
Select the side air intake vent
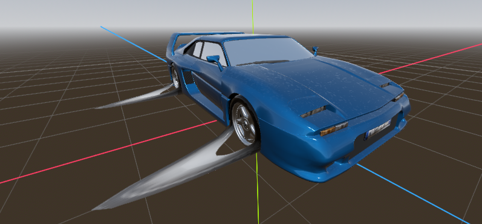[x=188, y=77]
